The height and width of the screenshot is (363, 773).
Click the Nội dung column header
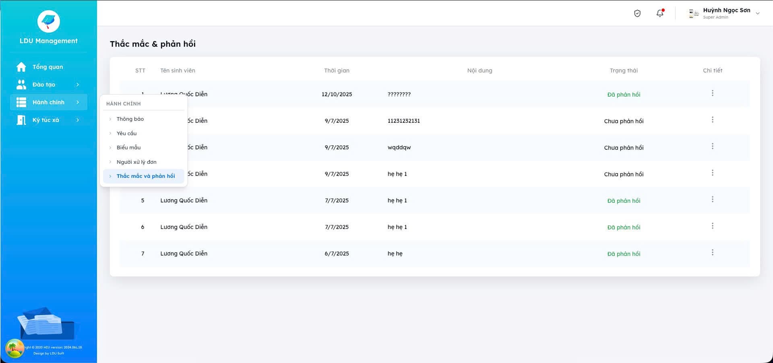coord(480,70)
